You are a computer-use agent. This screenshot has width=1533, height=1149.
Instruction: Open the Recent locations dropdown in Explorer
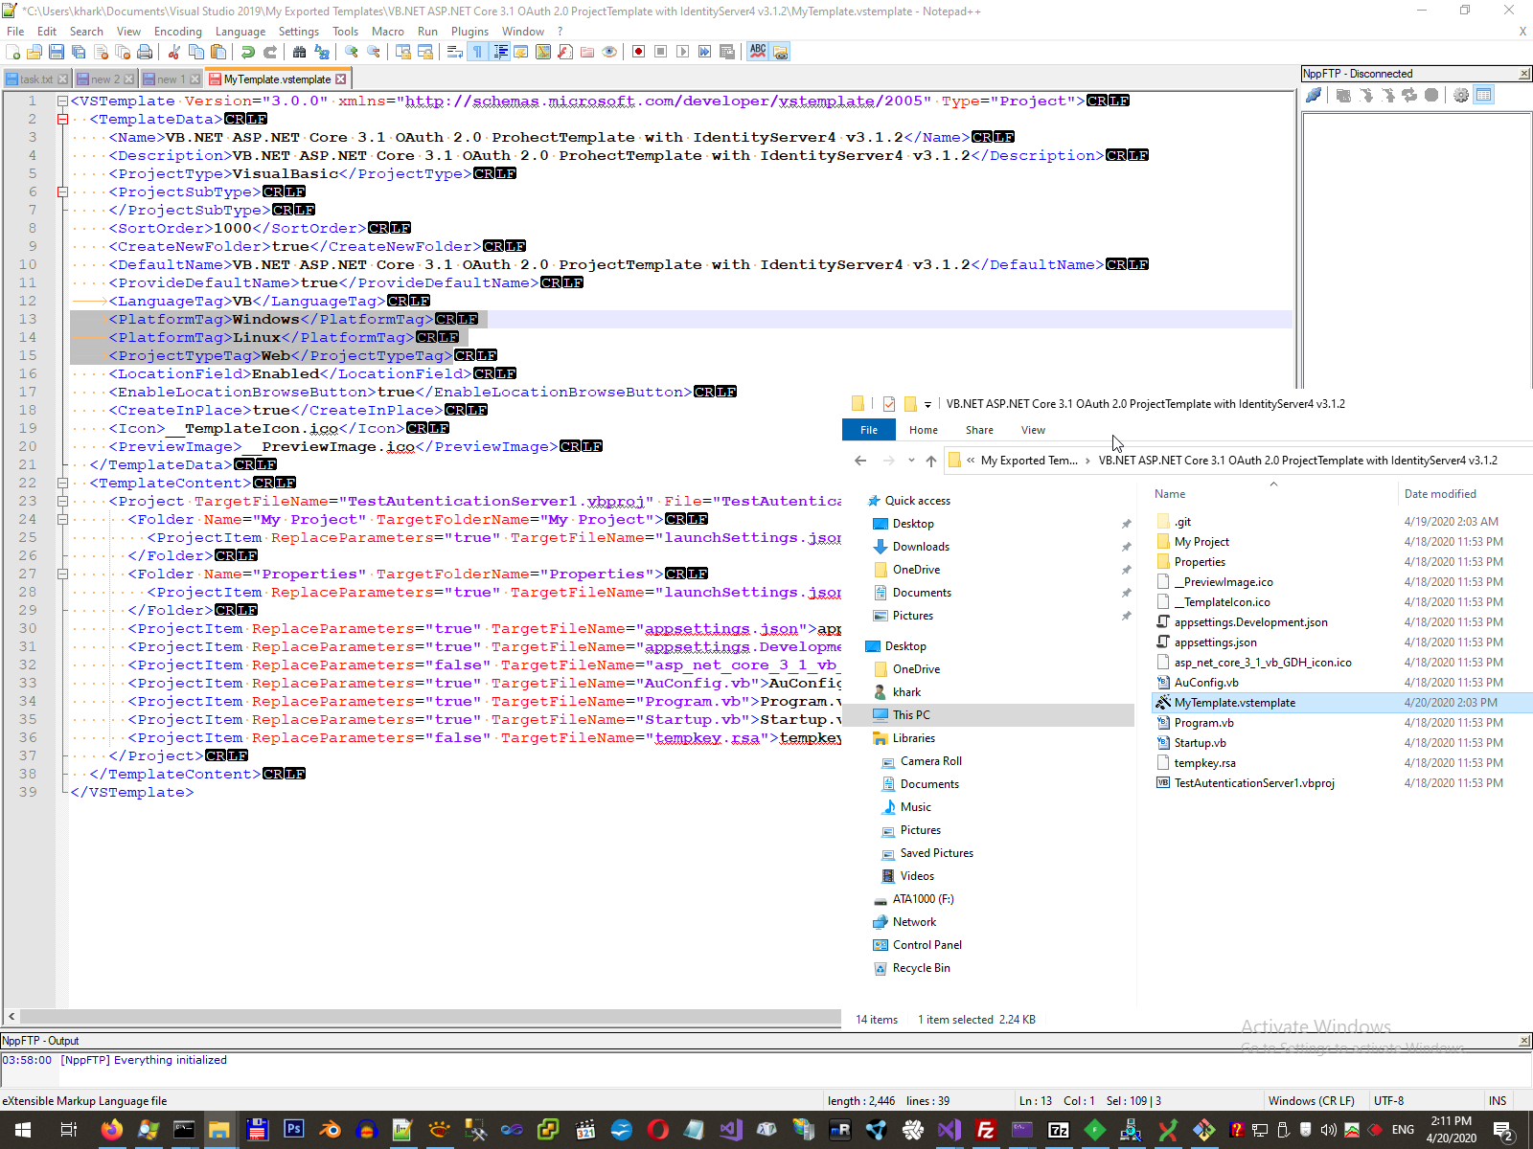[911, 461]
